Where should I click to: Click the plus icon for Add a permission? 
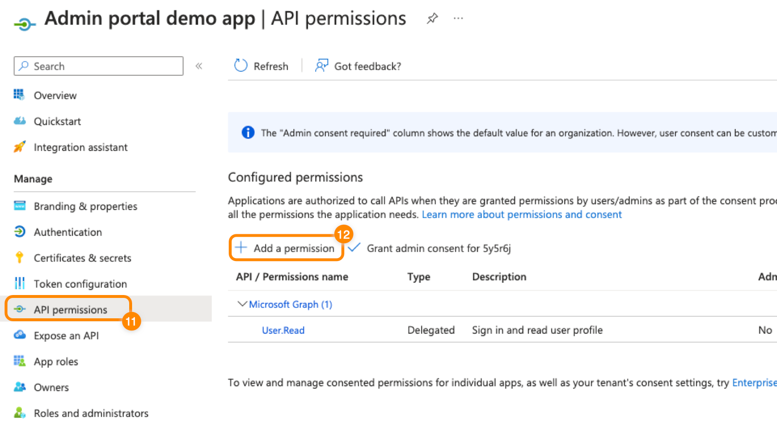[x=241, y=247]
